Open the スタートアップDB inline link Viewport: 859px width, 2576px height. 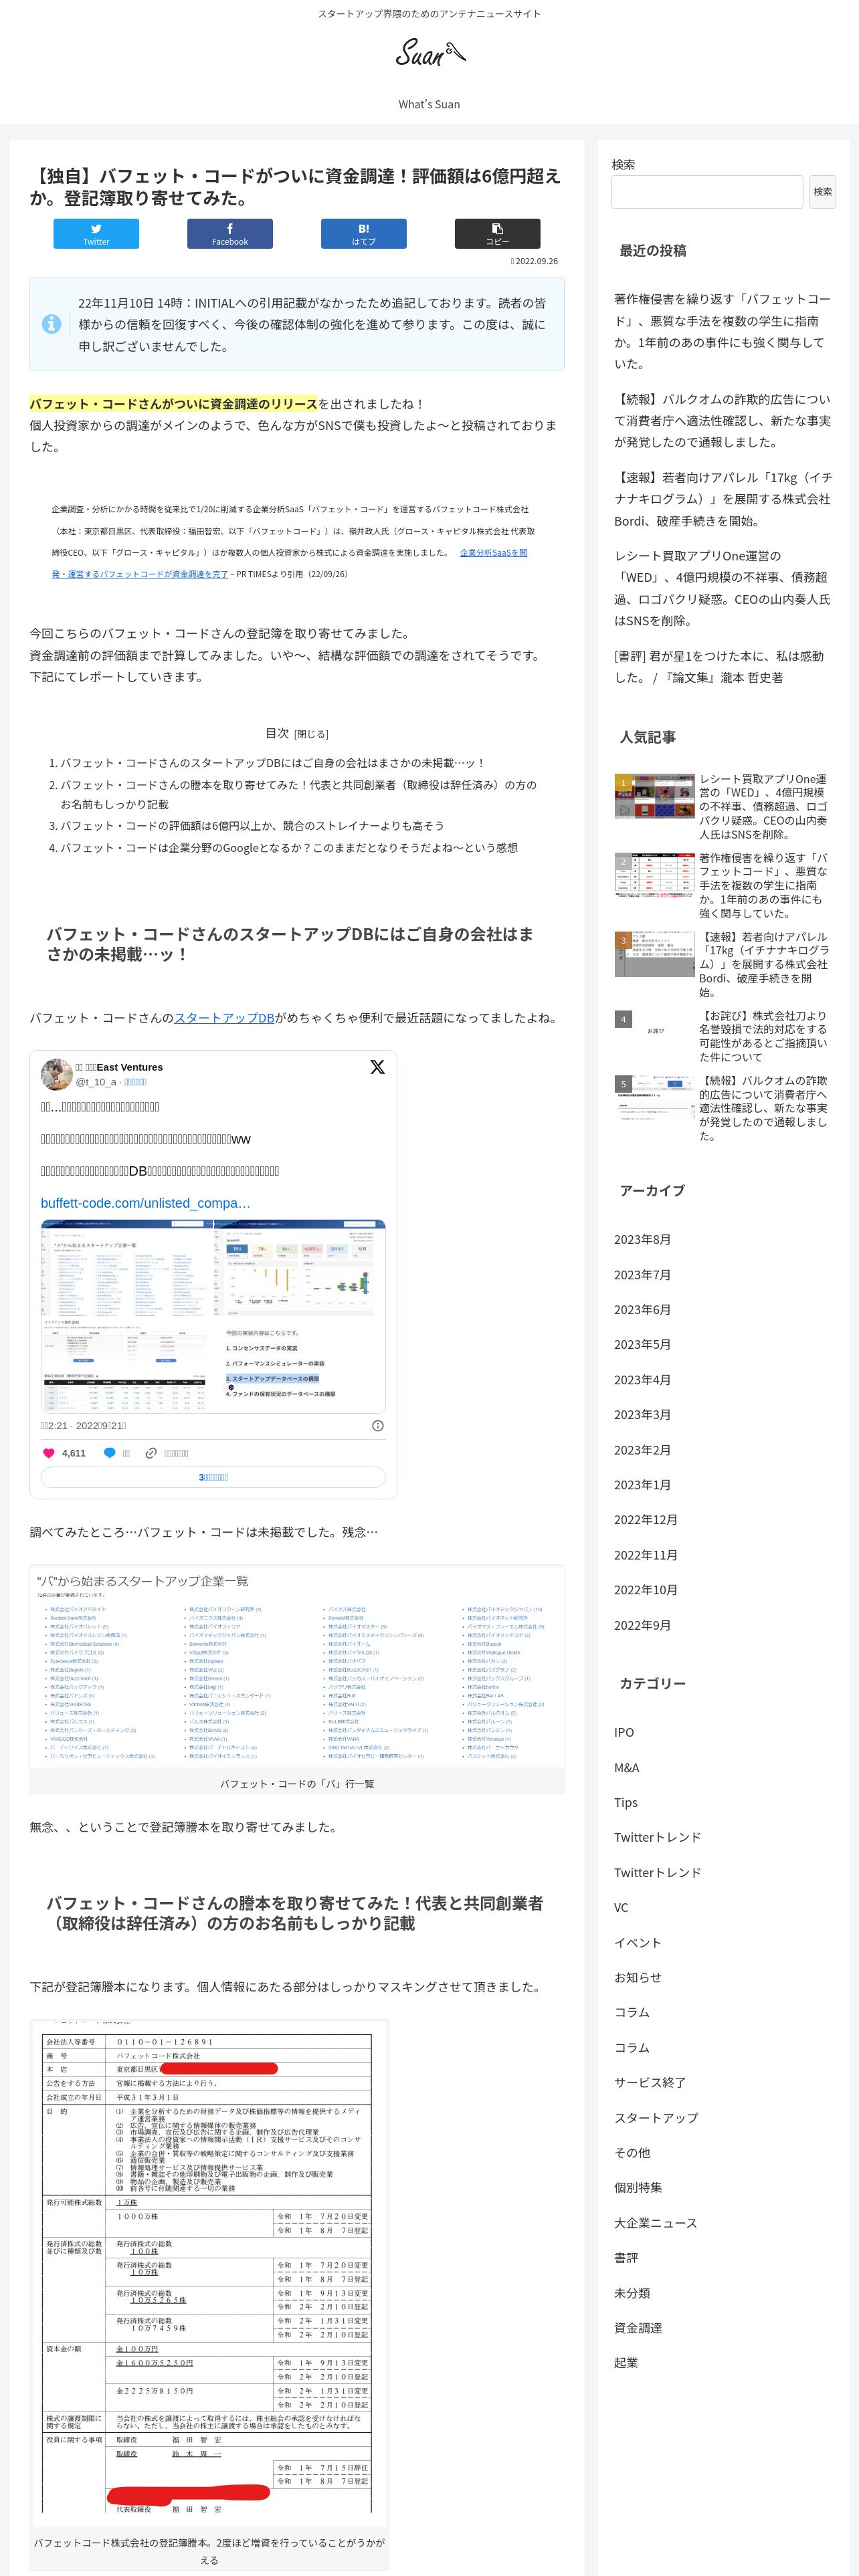(x=224, y=1018)
